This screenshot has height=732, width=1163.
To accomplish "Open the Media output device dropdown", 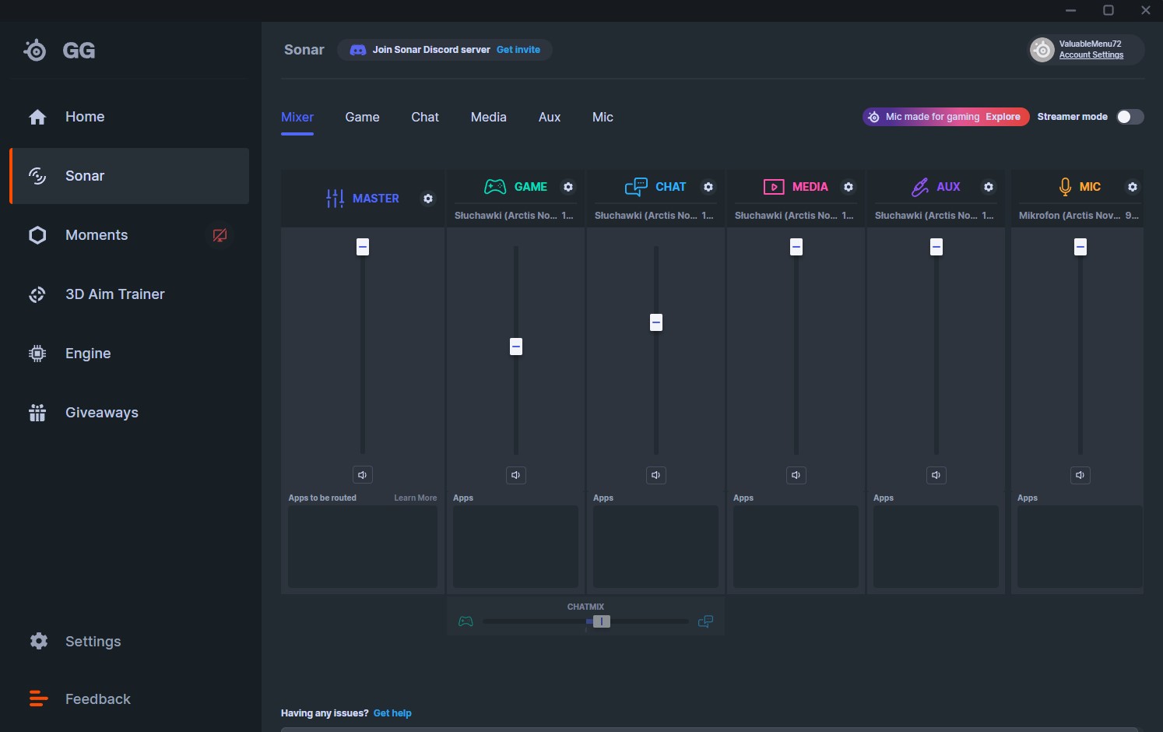I will [x=795, y=216].
